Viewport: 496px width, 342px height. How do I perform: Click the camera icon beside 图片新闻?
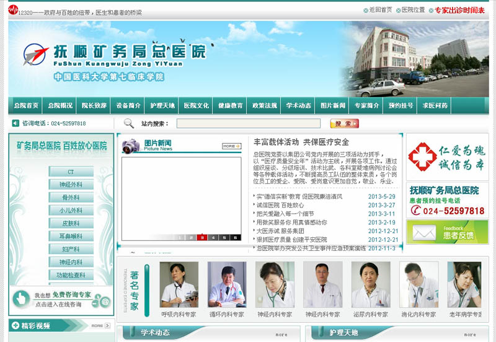coord(130,146)
